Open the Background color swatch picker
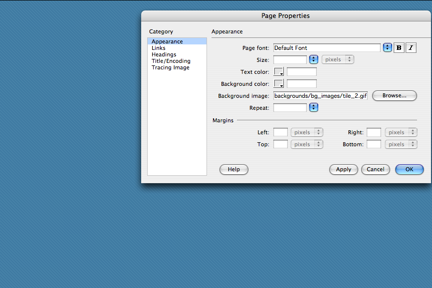432x288 pixels. (x=279, y=84)
